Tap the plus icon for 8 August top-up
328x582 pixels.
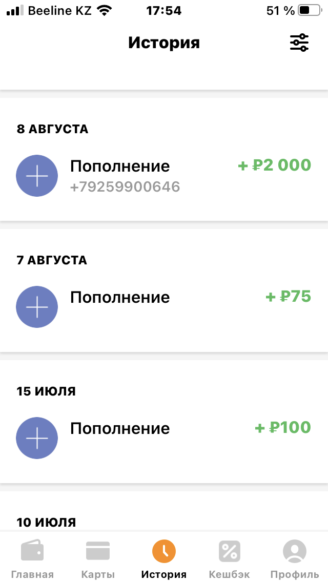coord(37,176)
